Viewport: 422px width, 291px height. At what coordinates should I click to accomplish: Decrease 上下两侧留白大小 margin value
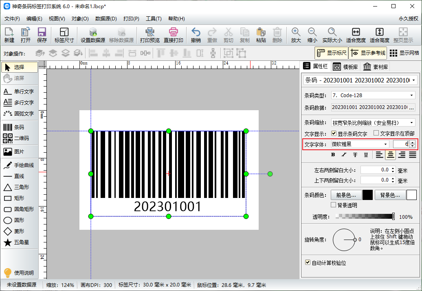click(x=393, y=182)
